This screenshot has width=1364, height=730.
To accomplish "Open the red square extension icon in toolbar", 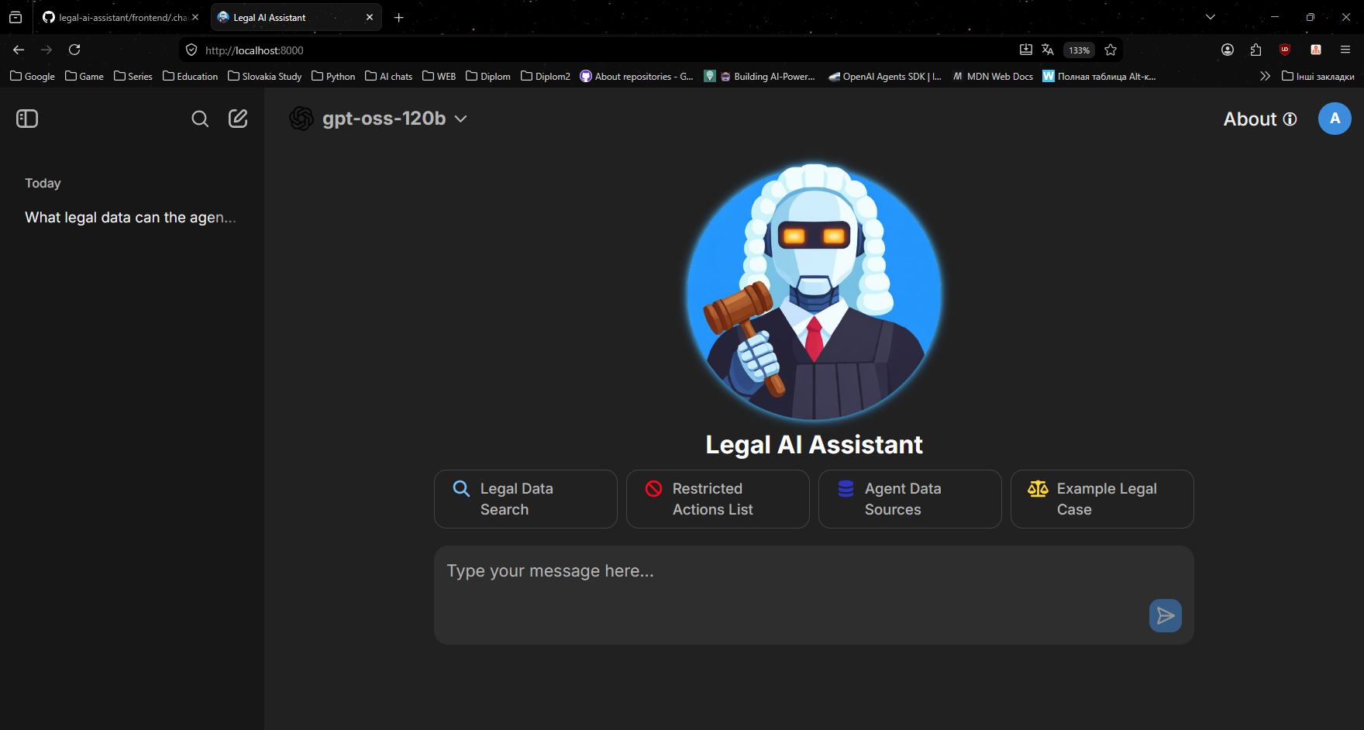I will pyautogui.click(x=1316, y=50).
